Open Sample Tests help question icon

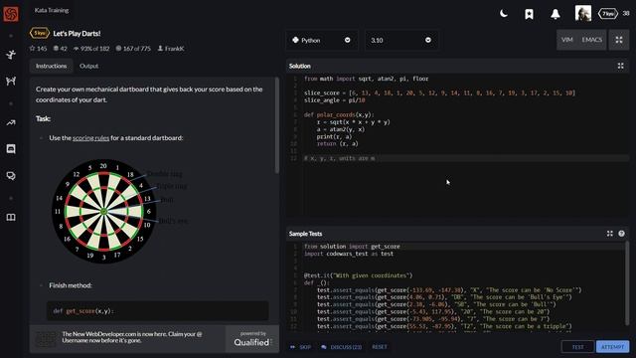click(x=621, y=234)
